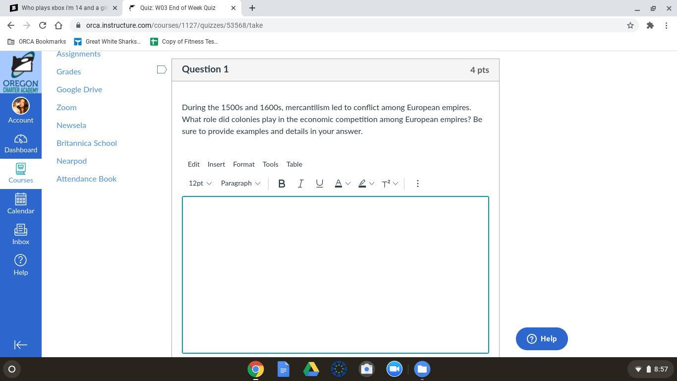Close the Quiz W03 tab
677x381 pixels.
click(x=233, y=8)
